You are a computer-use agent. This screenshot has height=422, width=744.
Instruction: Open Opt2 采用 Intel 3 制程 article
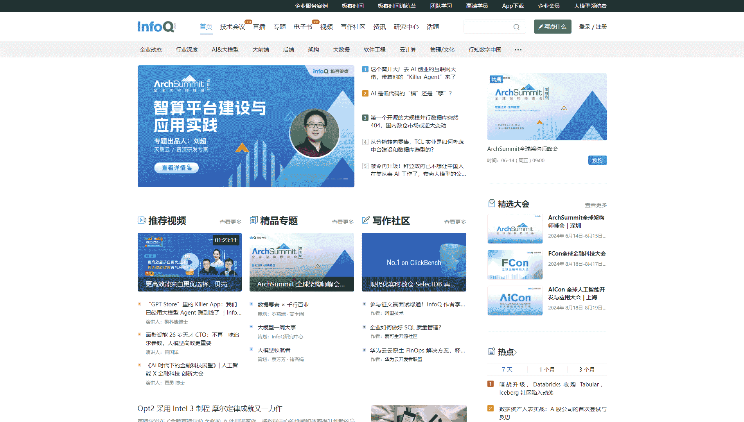[210, 408]
